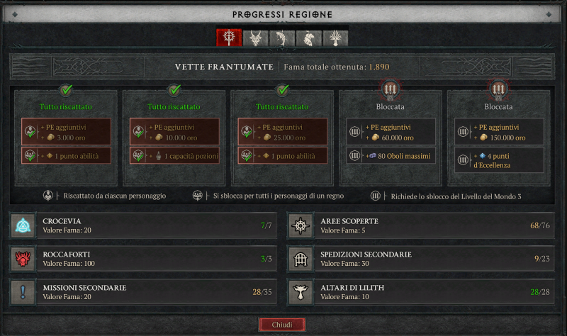Click the red Roccaforti demon icon
Viewport: 567px width, 336px height.
click(23, 259)
